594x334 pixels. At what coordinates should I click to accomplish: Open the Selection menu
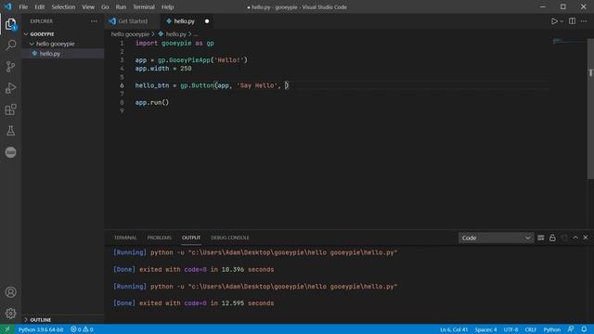pos(63,6)
